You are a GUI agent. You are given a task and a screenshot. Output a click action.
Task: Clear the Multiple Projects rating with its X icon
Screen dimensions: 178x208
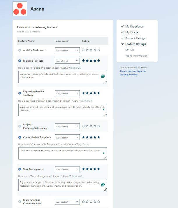coord(20,61)
